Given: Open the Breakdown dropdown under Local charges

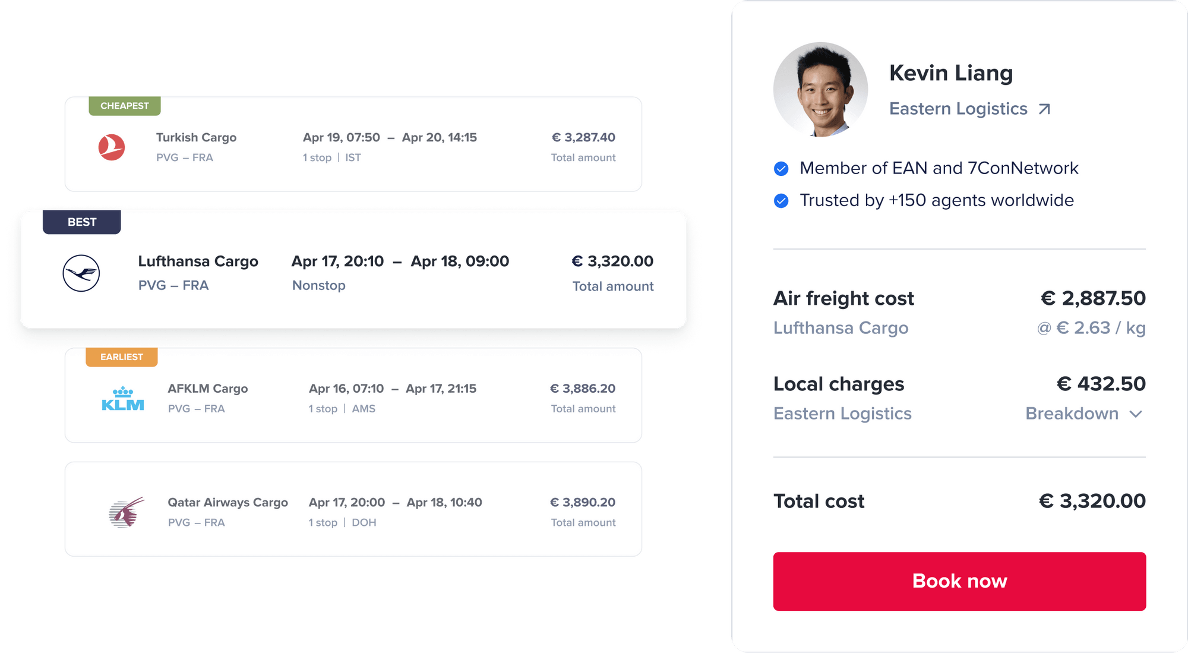Looking at the screenshot, I should pyautogui.click(x=1072, y=414).
